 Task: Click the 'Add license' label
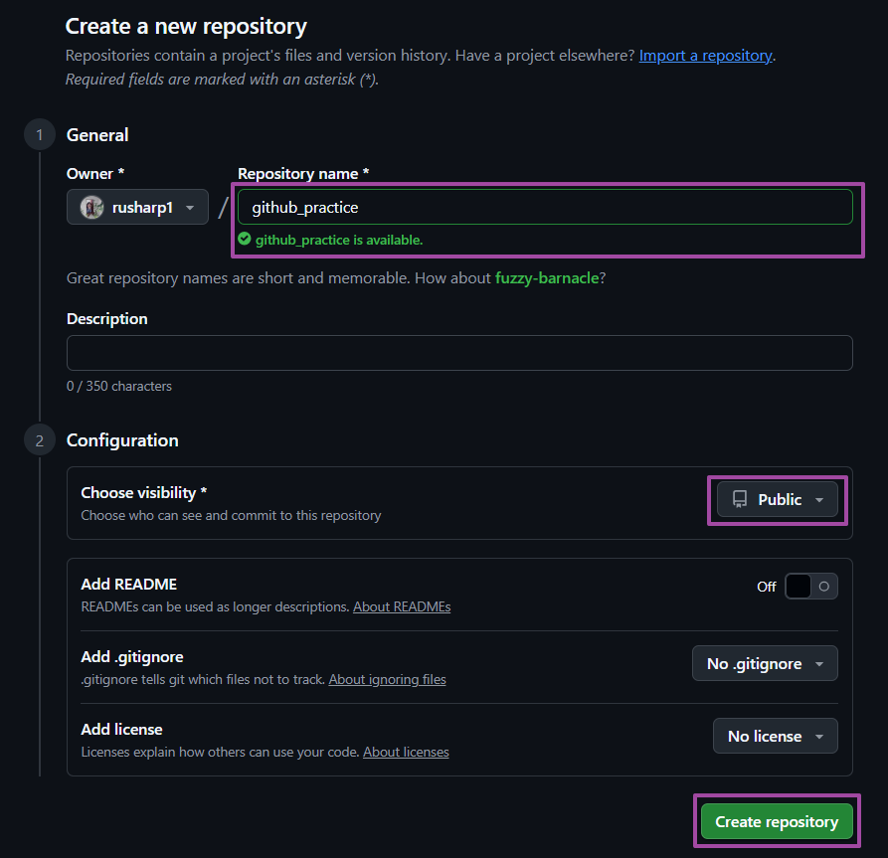tap(121, 730)
